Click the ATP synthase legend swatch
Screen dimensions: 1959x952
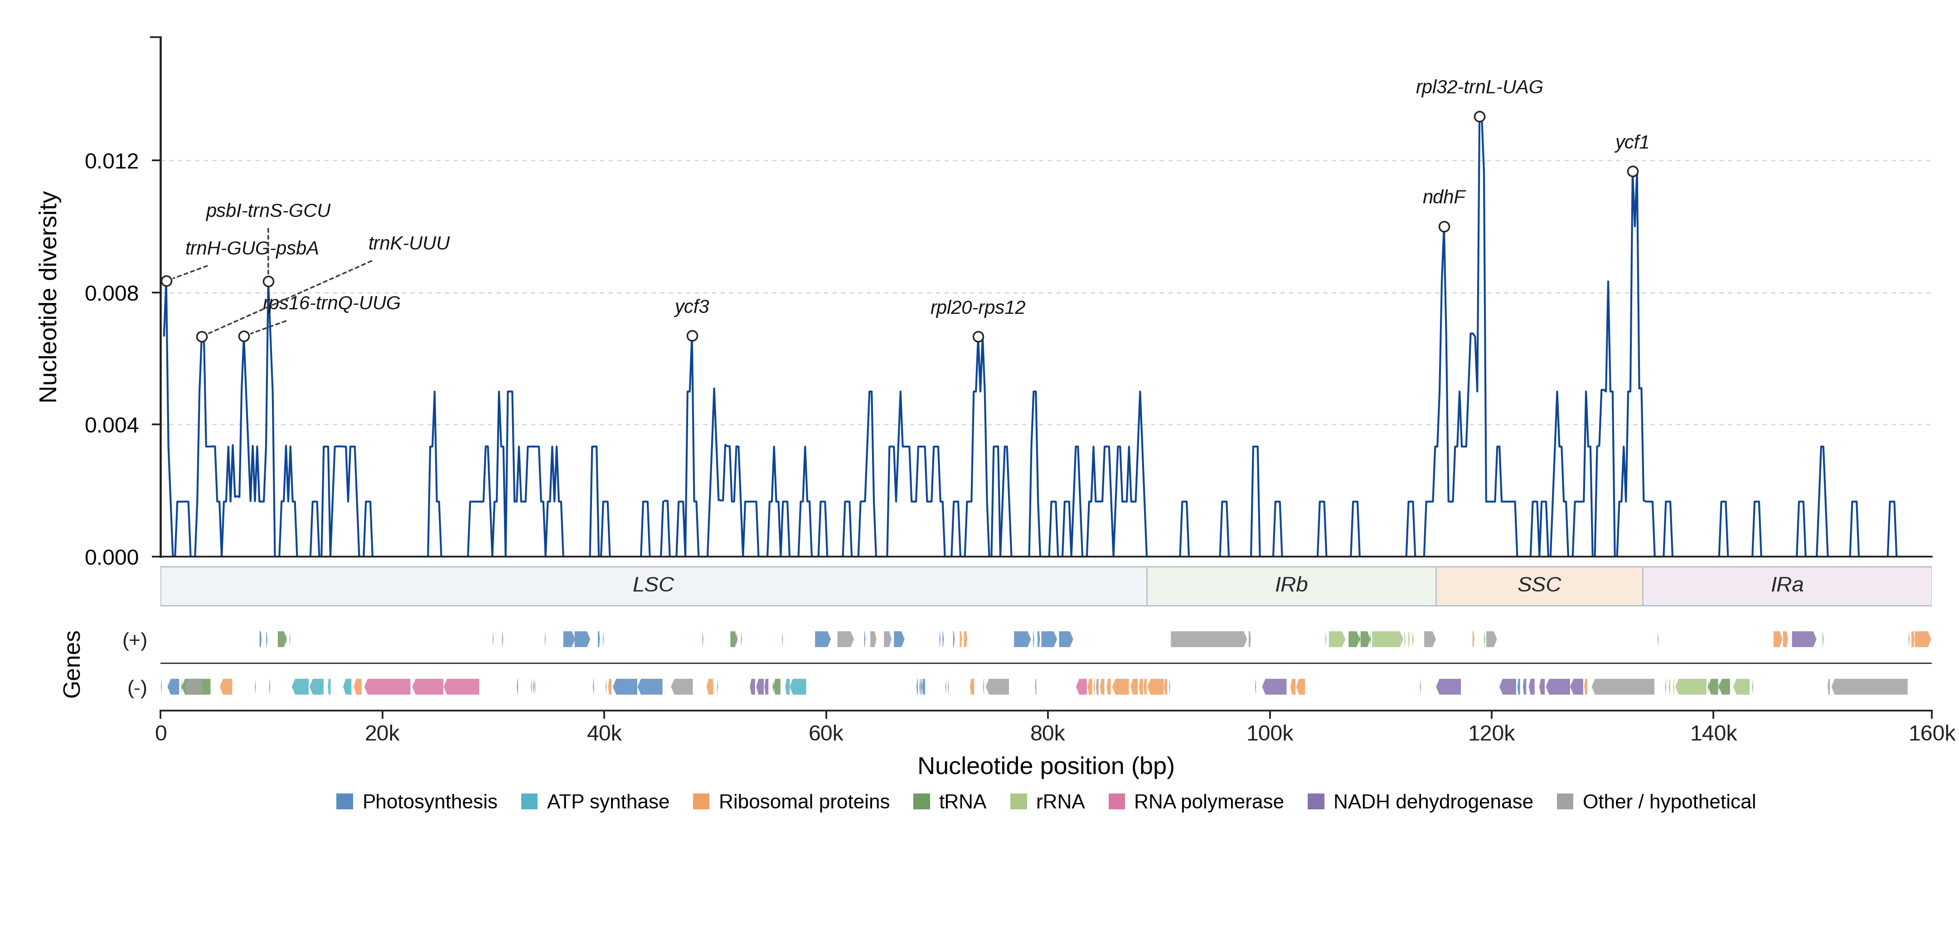[x=529, y=802]
